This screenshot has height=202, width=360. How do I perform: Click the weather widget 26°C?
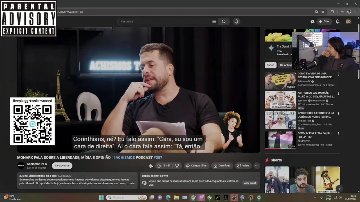12,197
